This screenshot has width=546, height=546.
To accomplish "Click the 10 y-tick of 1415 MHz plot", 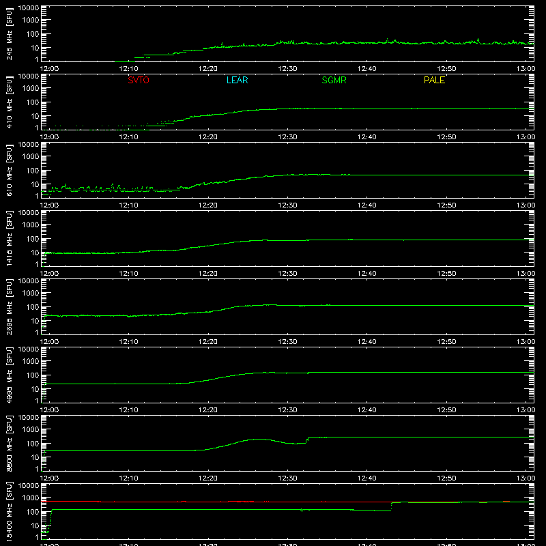I will click(x=35, y=253).
